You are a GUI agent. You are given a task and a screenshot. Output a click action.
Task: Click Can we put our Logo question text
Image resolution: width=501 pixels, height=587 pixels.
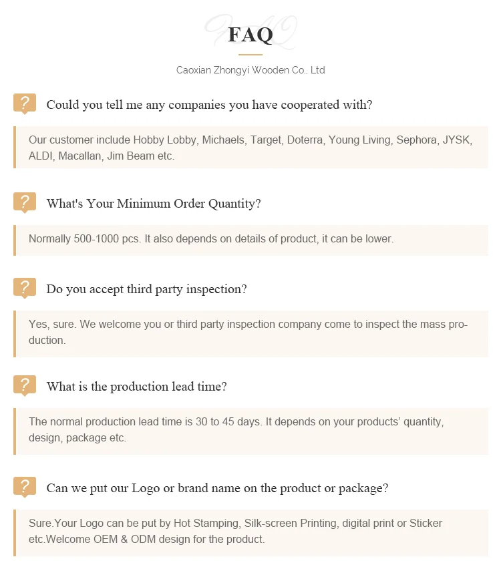tap(217, 488)
